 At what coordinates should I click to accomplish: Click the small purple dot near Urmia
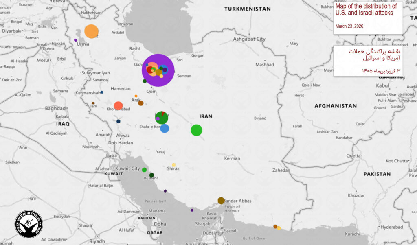[75, 40]
